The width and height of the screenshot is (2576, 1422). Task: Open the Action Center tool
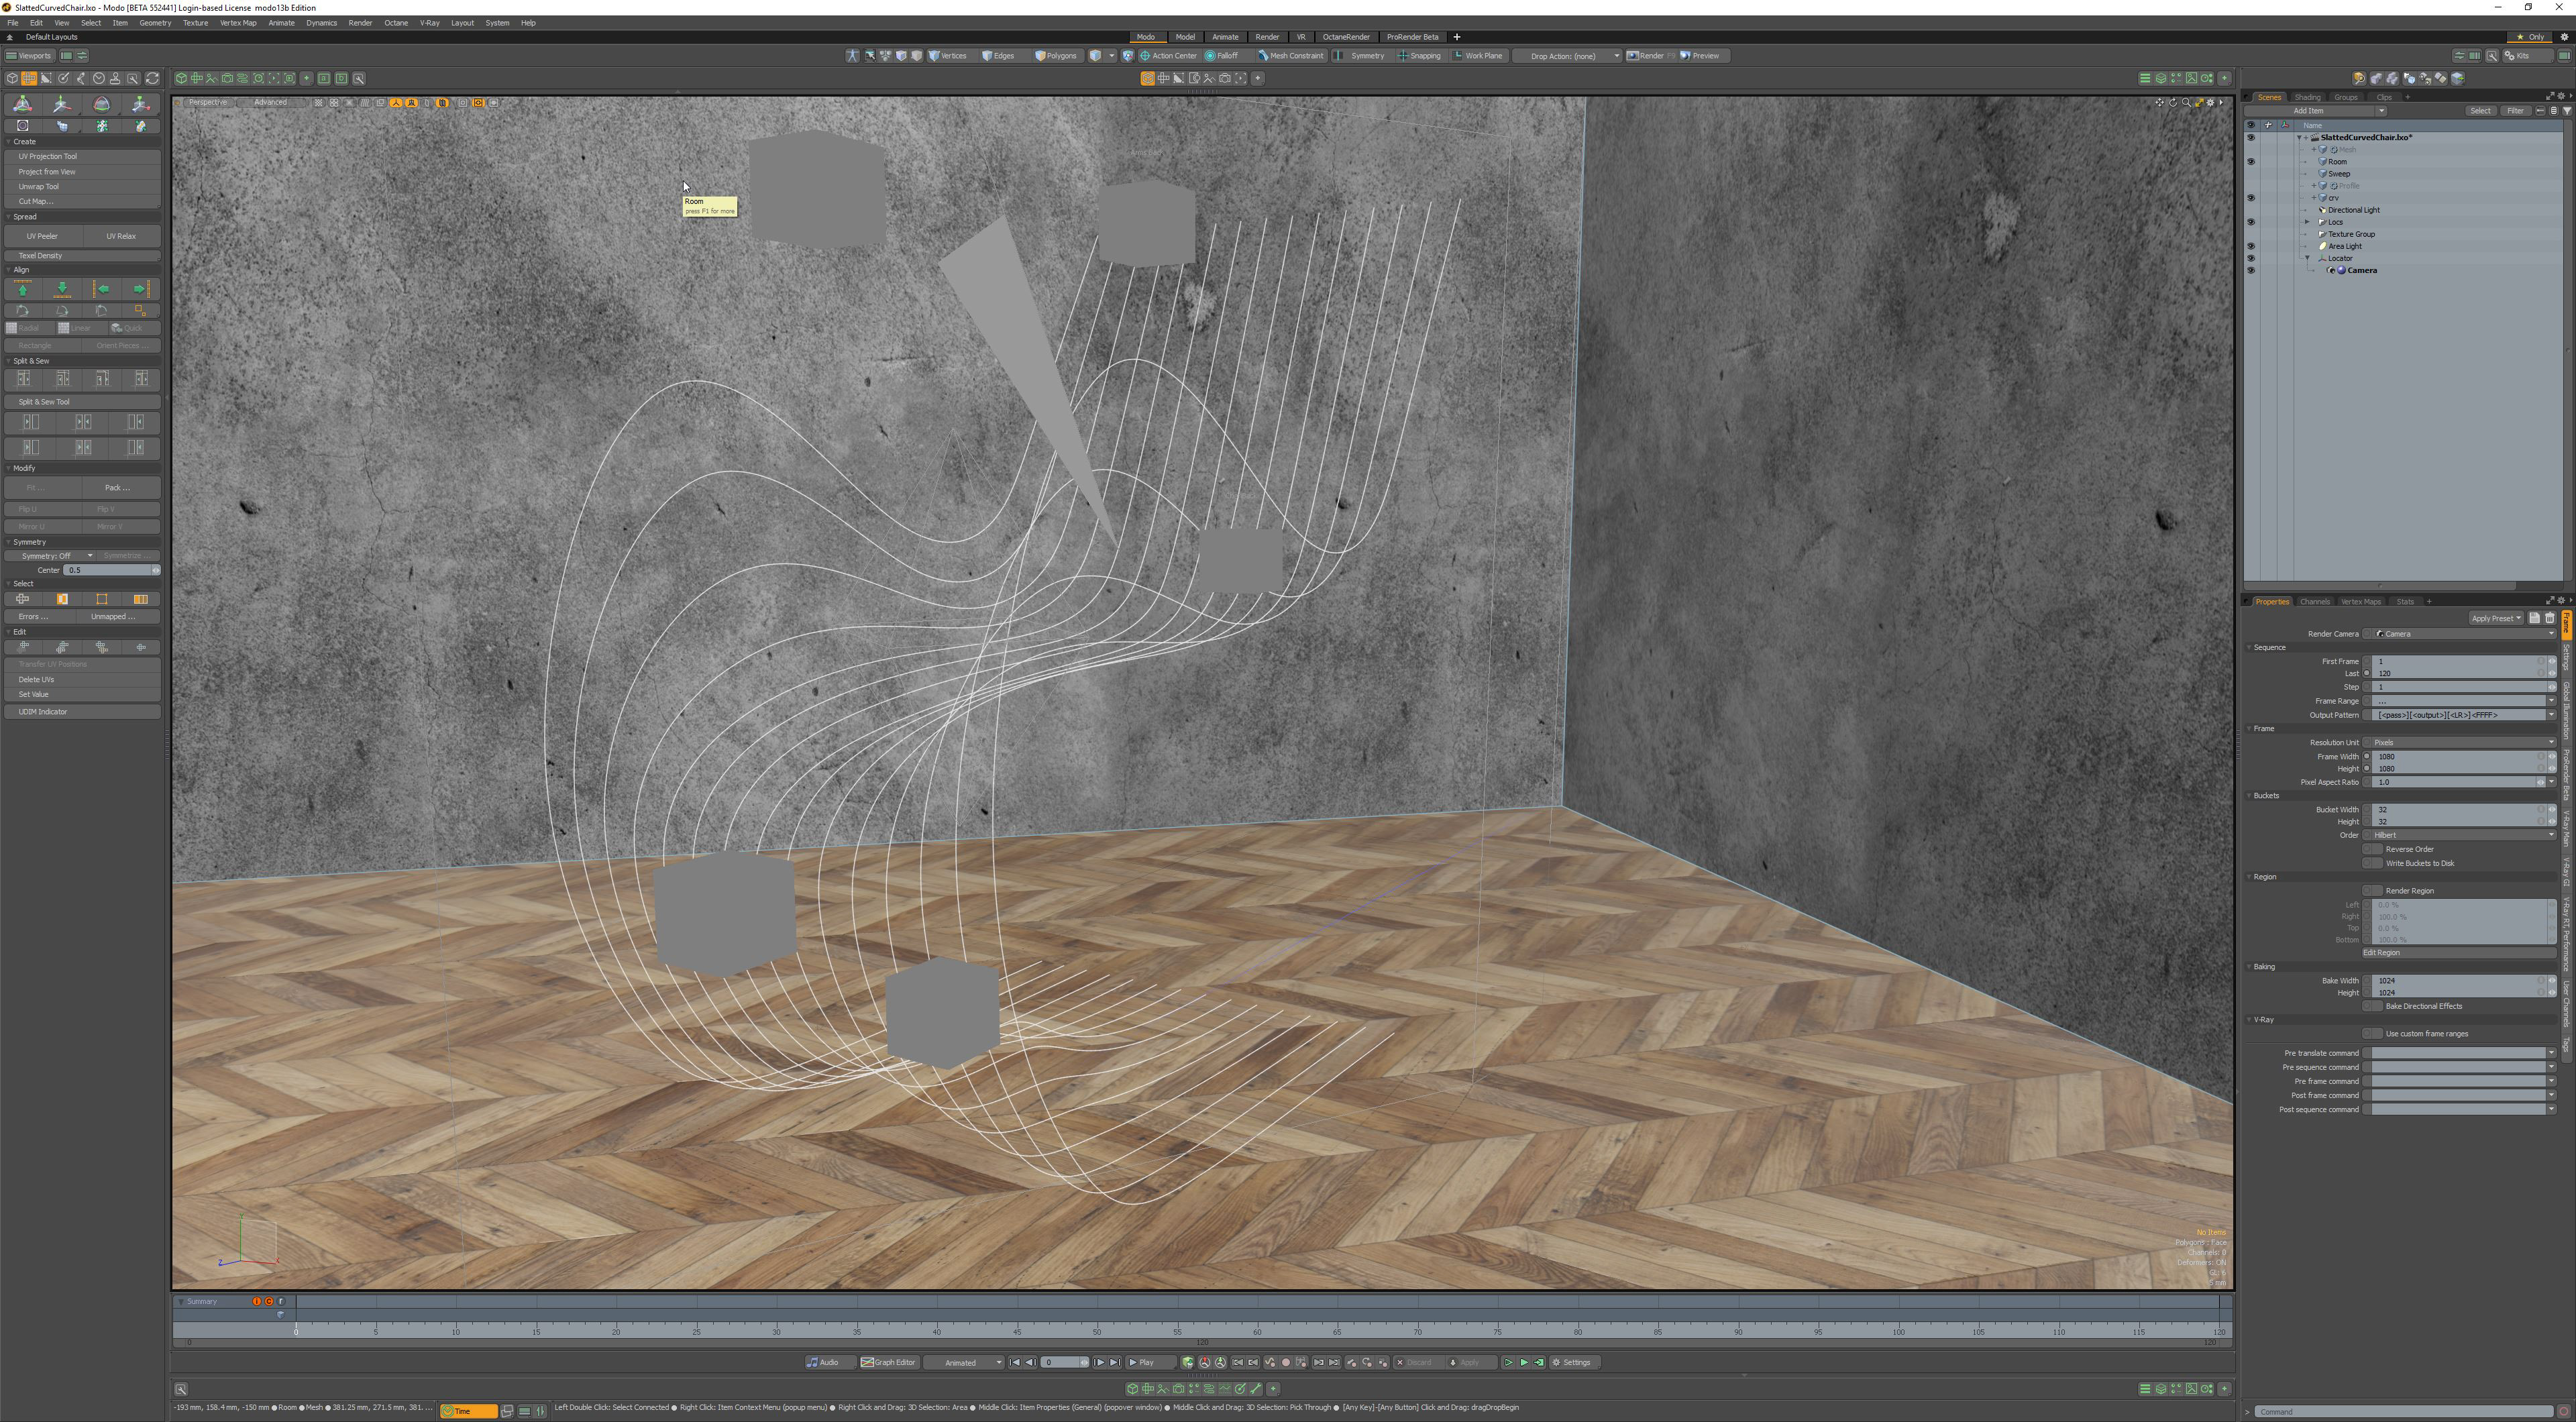click(x=1168, y=56)
